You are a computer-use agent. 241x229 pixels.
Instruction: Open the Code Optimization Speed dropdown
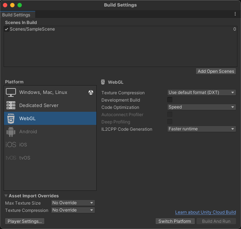point(201,107)
